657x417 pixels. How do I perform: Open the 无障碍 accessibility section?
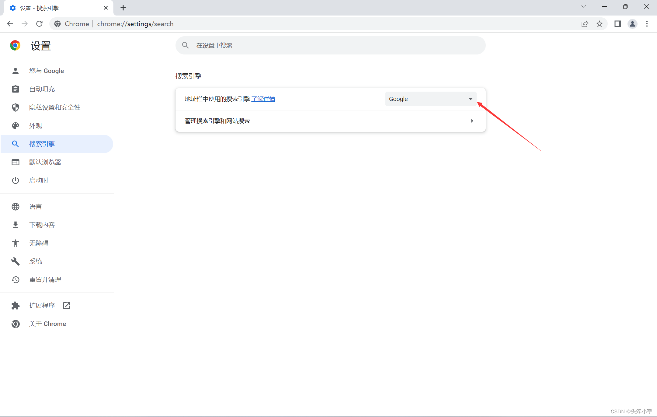pos(57,243)
